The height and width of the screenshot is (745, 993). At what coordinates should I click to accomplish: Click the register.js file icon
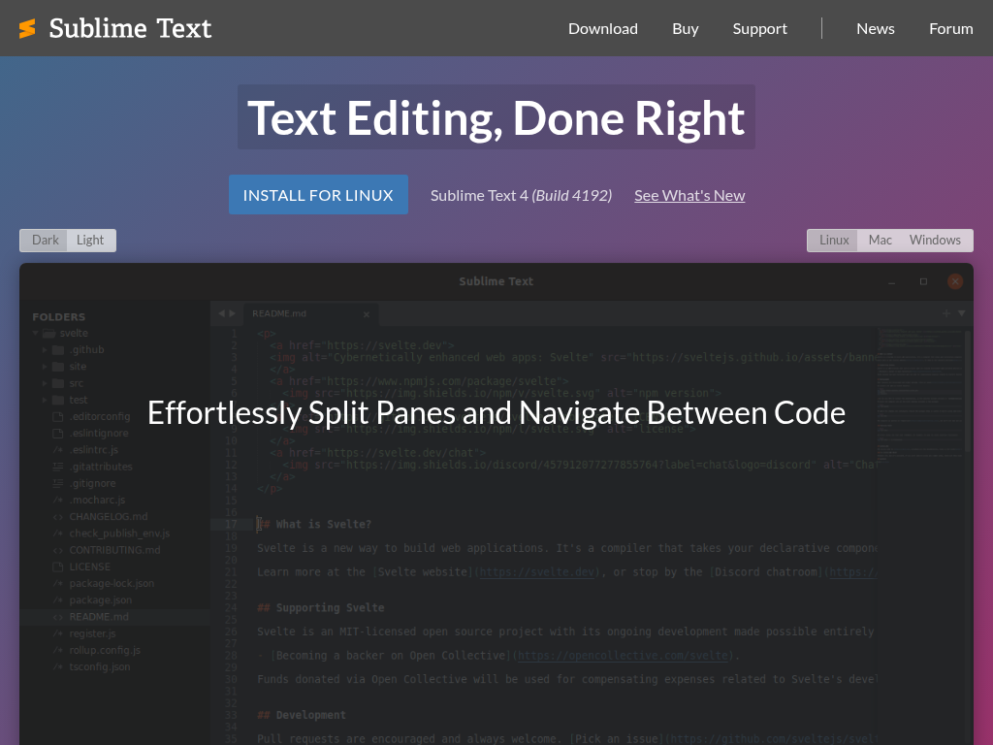58,633
